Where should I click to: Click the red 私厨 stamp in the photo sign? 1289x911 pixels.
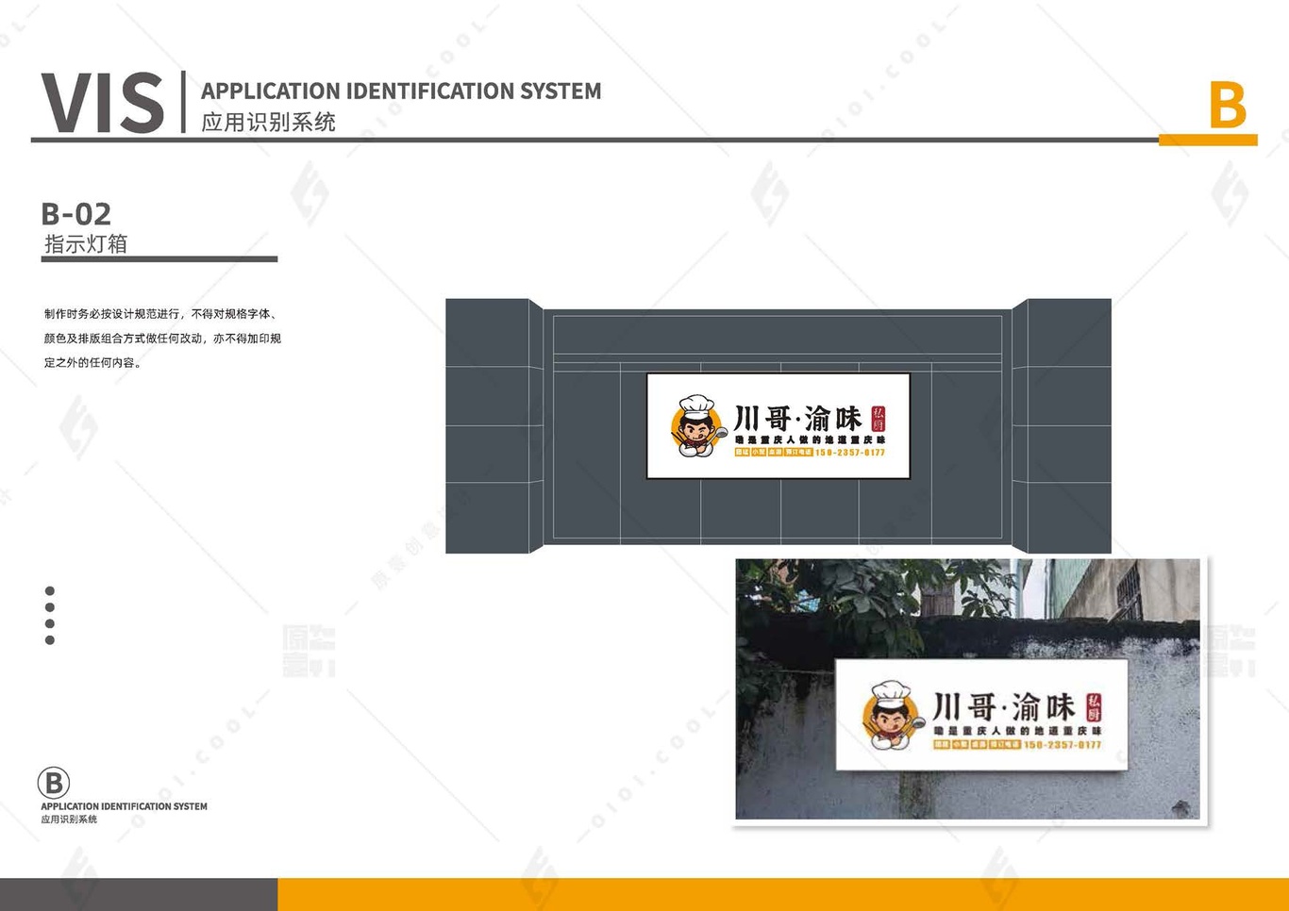click(x=1094, y=707)
